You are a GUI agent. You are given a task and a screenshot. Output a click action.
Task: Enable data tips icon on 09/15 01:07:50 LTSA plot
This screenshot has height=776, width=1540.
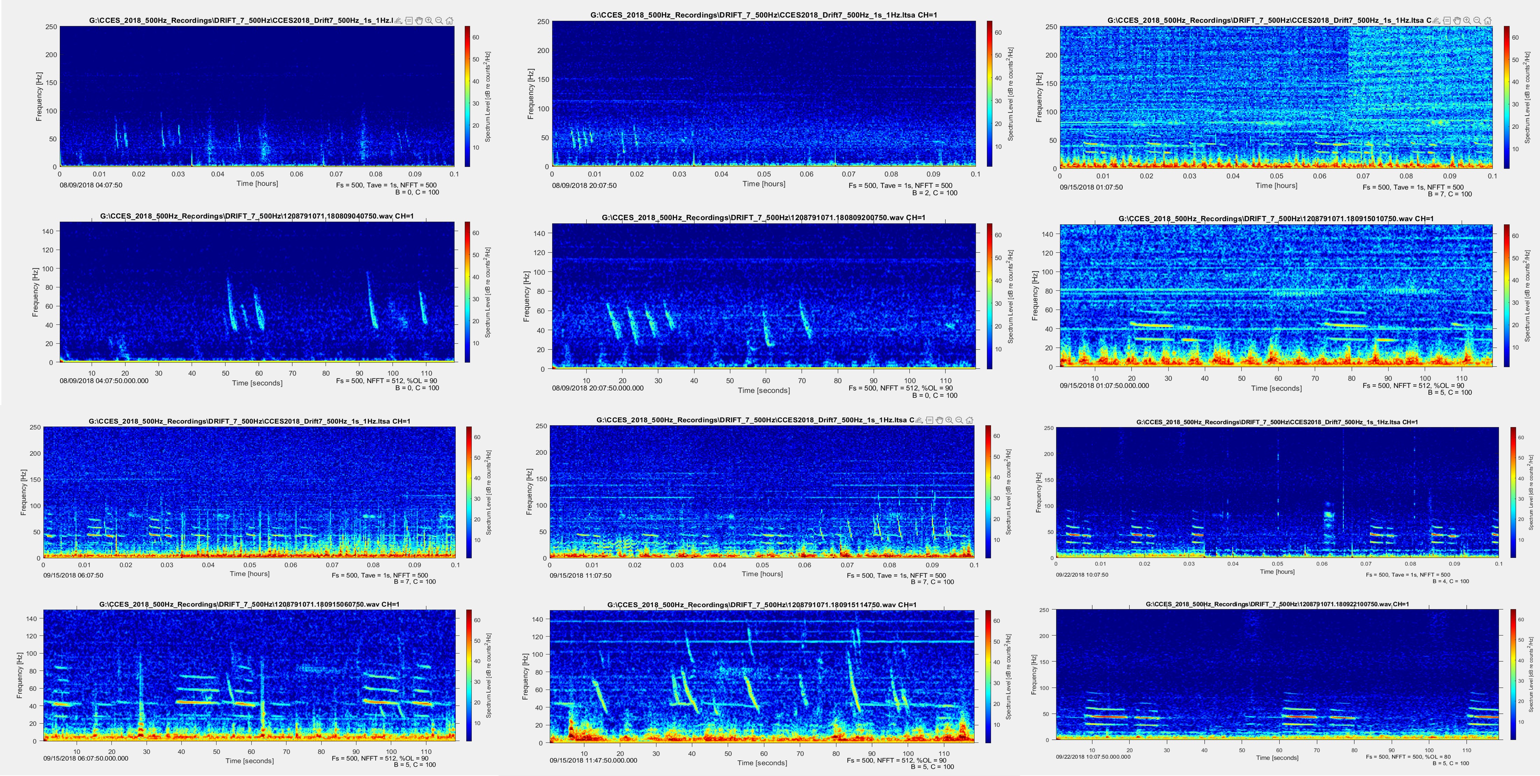(1447, 20)
